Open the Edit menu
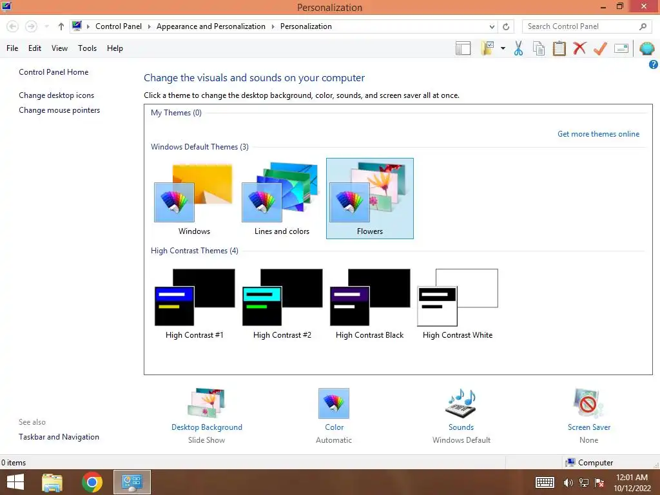Image resolution: width=660 pixels, height=495 pixels. tap(35, 48)
